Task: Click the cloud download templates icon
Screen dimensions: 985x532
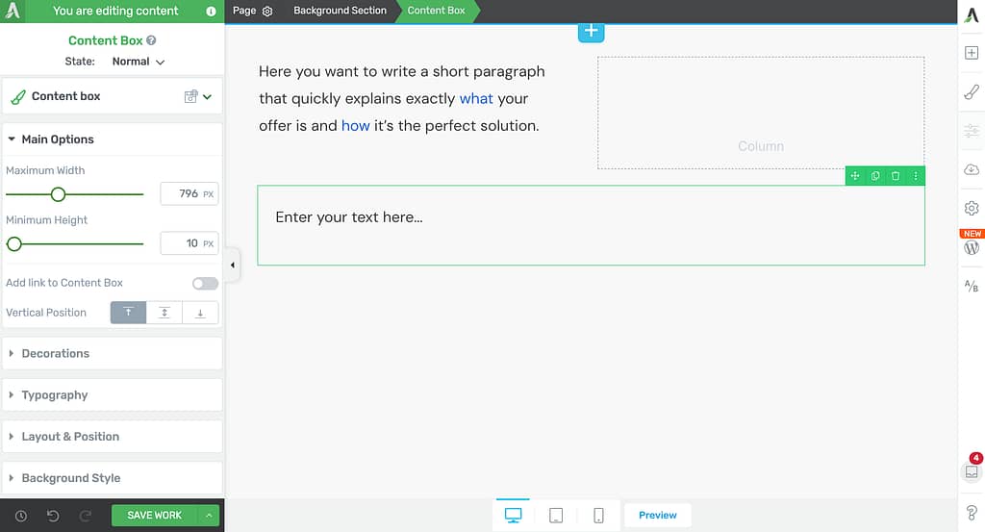Action: [972, 169]
